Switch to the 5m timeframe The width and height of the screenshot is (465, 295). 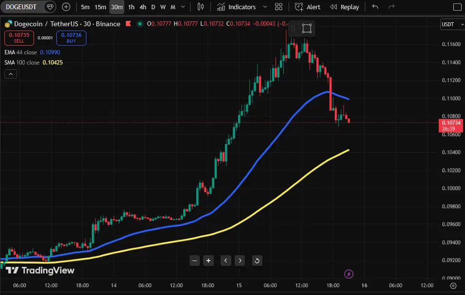[x=85, y=7]
